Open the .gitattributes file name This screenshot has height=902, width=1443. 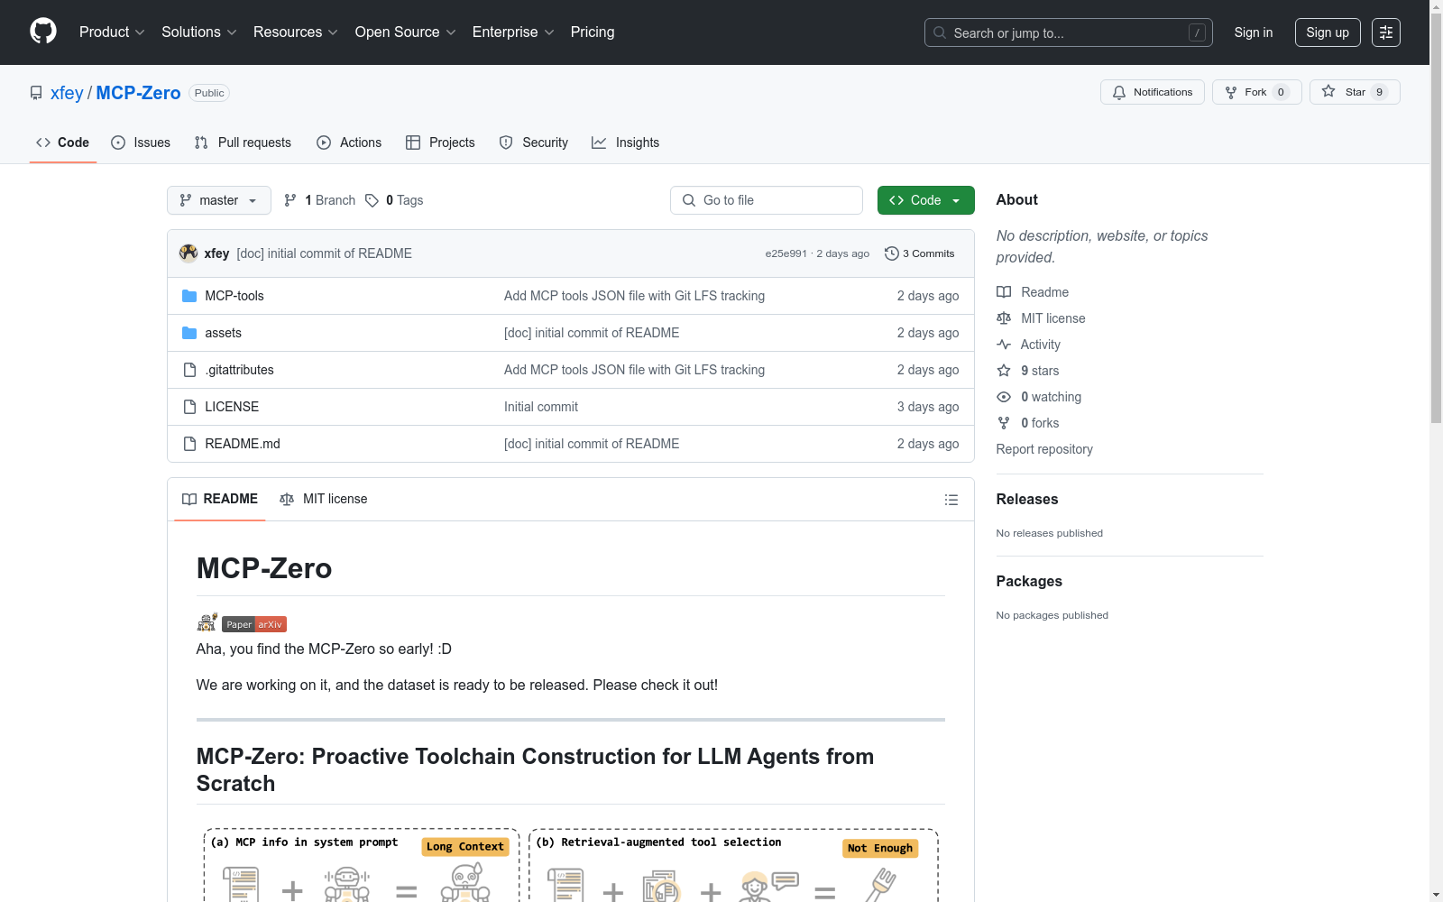click(239, 370)
